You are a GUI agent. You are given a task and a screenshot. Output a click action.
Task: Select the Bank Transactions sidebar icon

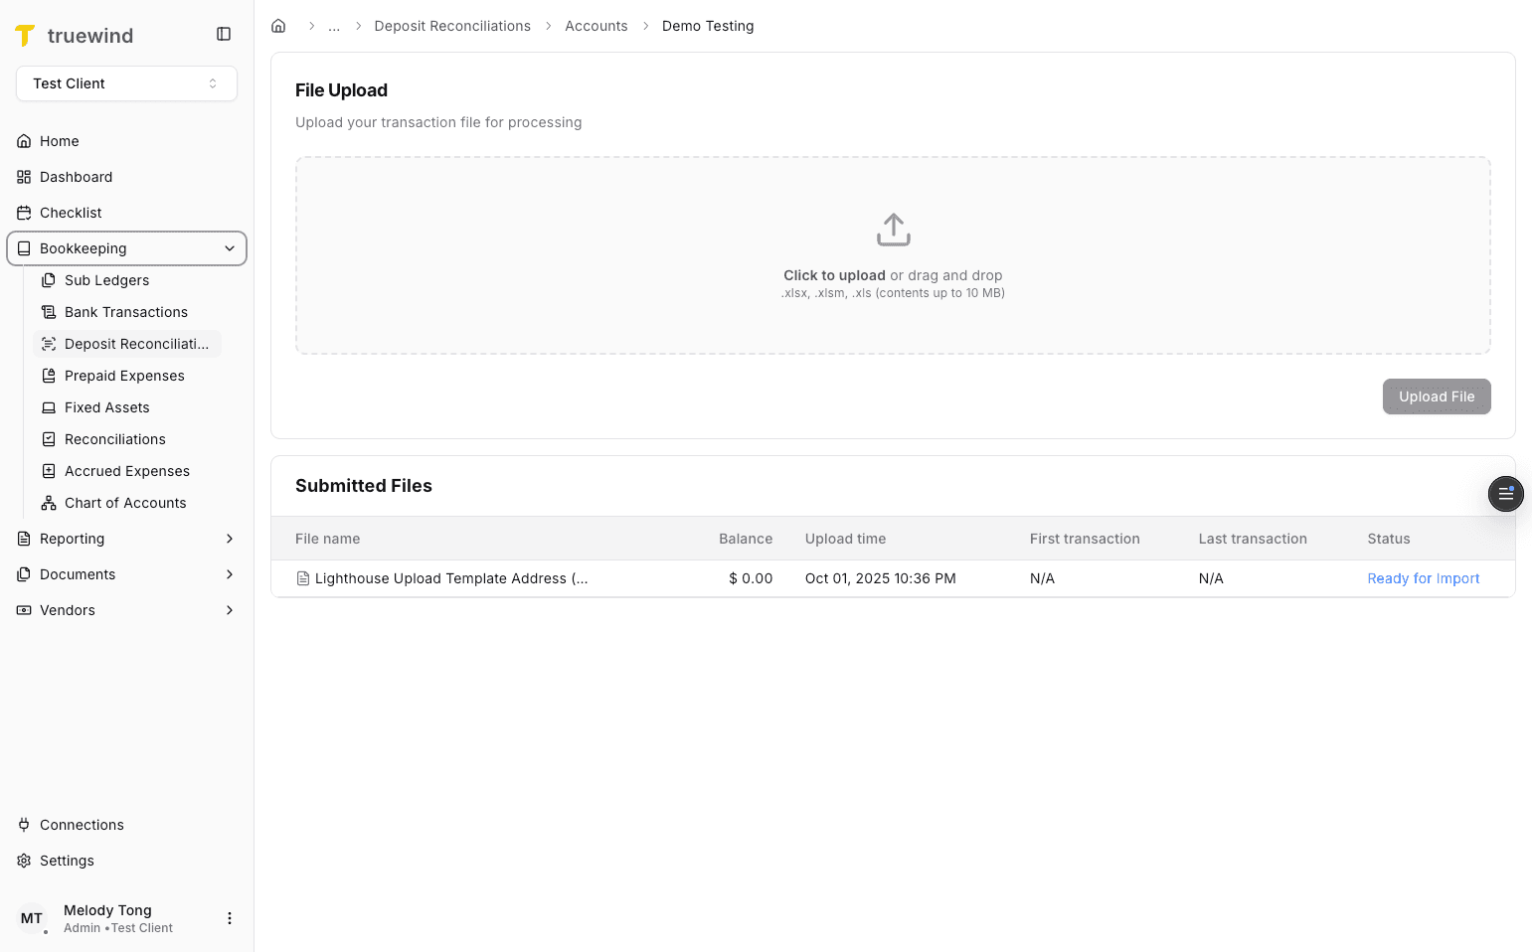pyautogui.click(x=48, y=312)
